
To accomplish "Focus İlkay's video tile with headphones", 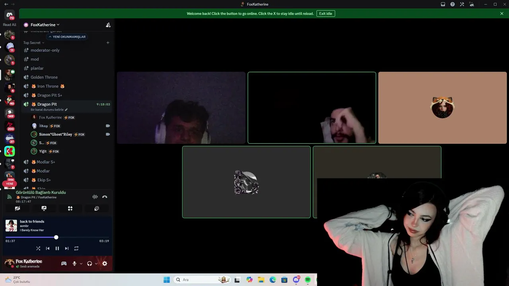I will pyautogui.click(x=181, y=108).
